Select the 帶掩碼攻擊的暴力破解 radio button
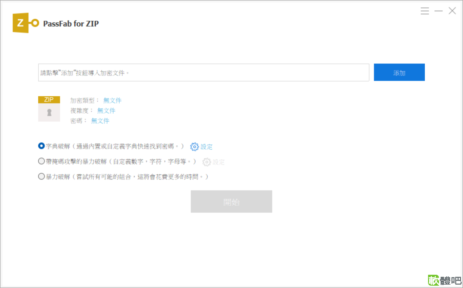Screen dimensions: 463x288 [41, 161]
